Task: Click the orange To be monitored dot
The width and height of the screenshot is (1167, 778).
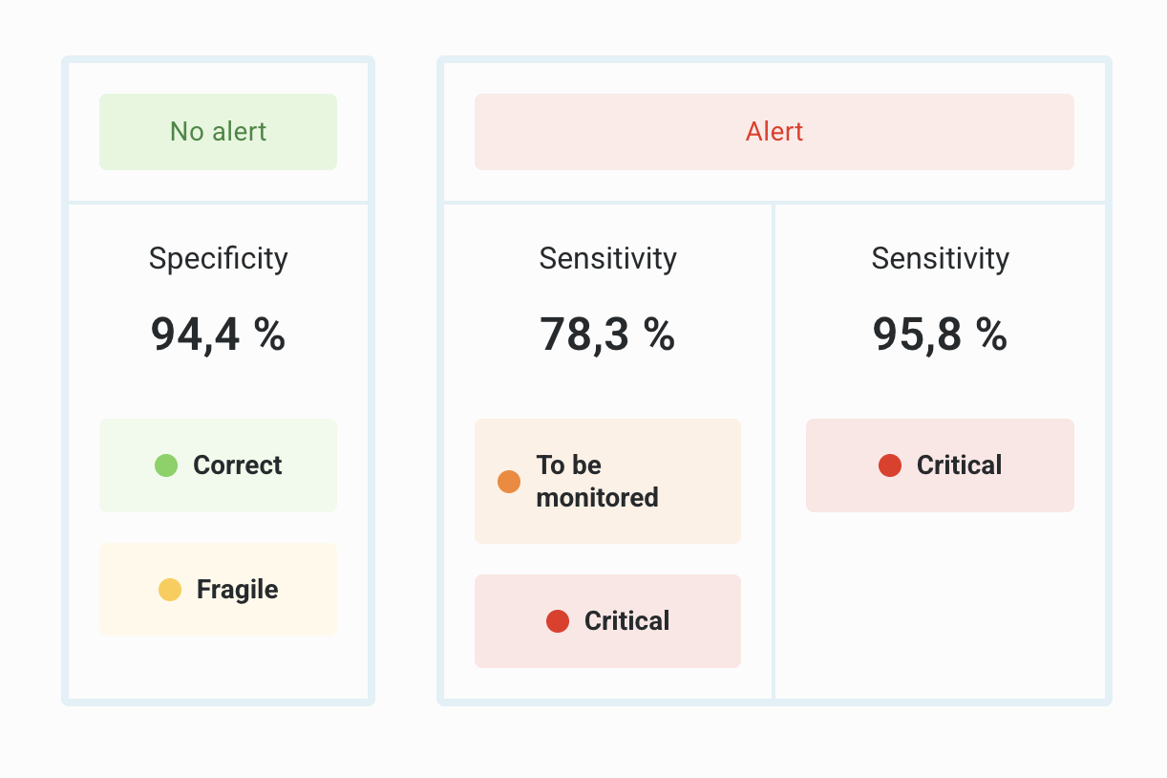Action: pyautogui.click(x=509, y=482)
